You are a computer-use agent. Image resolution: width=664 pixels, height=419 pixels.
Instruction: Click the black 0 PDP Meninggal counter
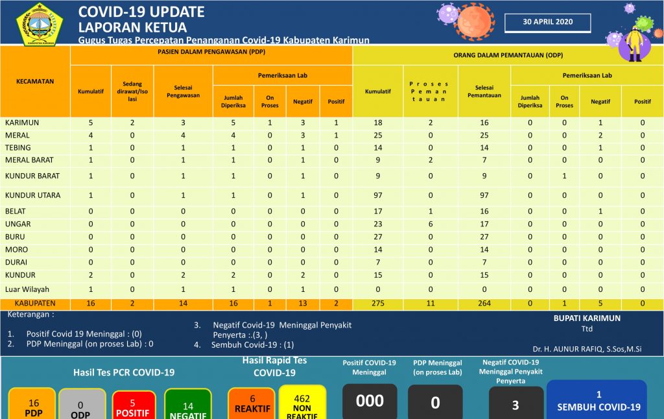coord(435,402)
